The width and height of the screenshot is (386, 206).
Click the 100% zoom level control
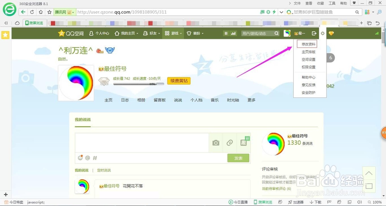pyautogui.click(x=375, y=202)
